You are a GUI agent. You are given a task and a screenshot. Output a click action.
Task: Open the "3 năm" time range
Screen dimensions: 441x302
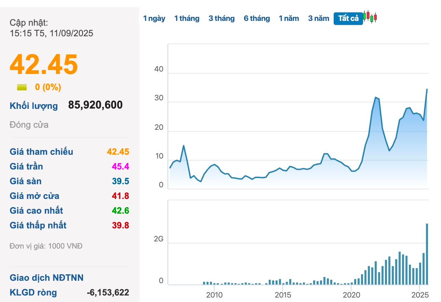click(x=319, y=18)
